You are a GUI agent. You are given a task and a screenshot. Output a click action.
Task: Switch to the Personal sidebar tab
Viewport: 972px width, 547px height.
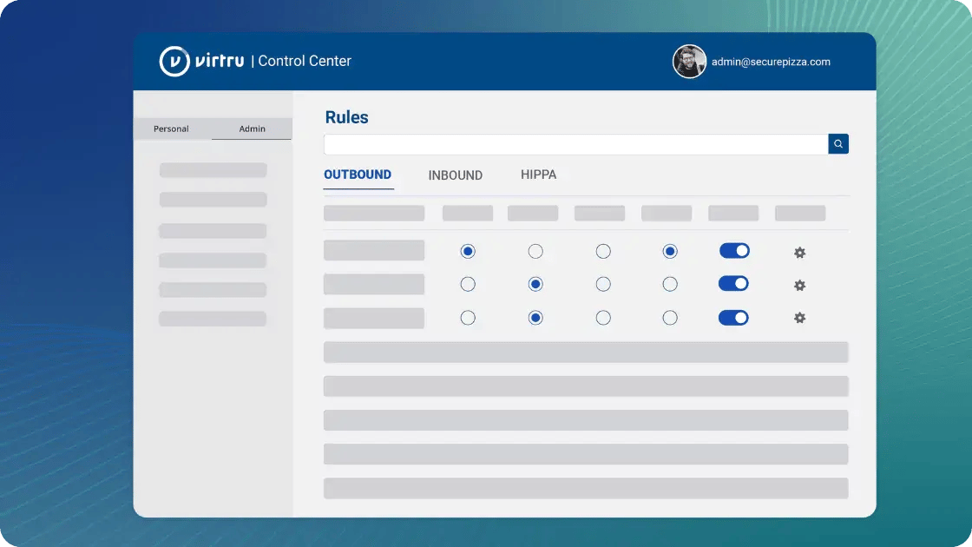click(171, 129)
